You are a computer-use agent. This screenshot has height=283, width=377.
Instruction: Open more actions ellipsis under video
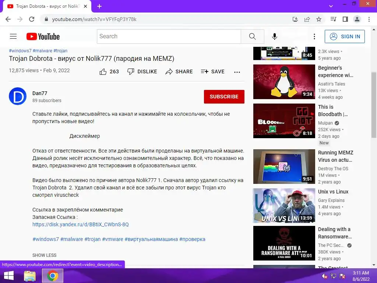(237, 72)
